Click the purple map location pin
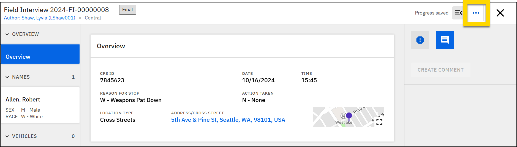Viewport: 517px width, 147px height. [349, 116]
